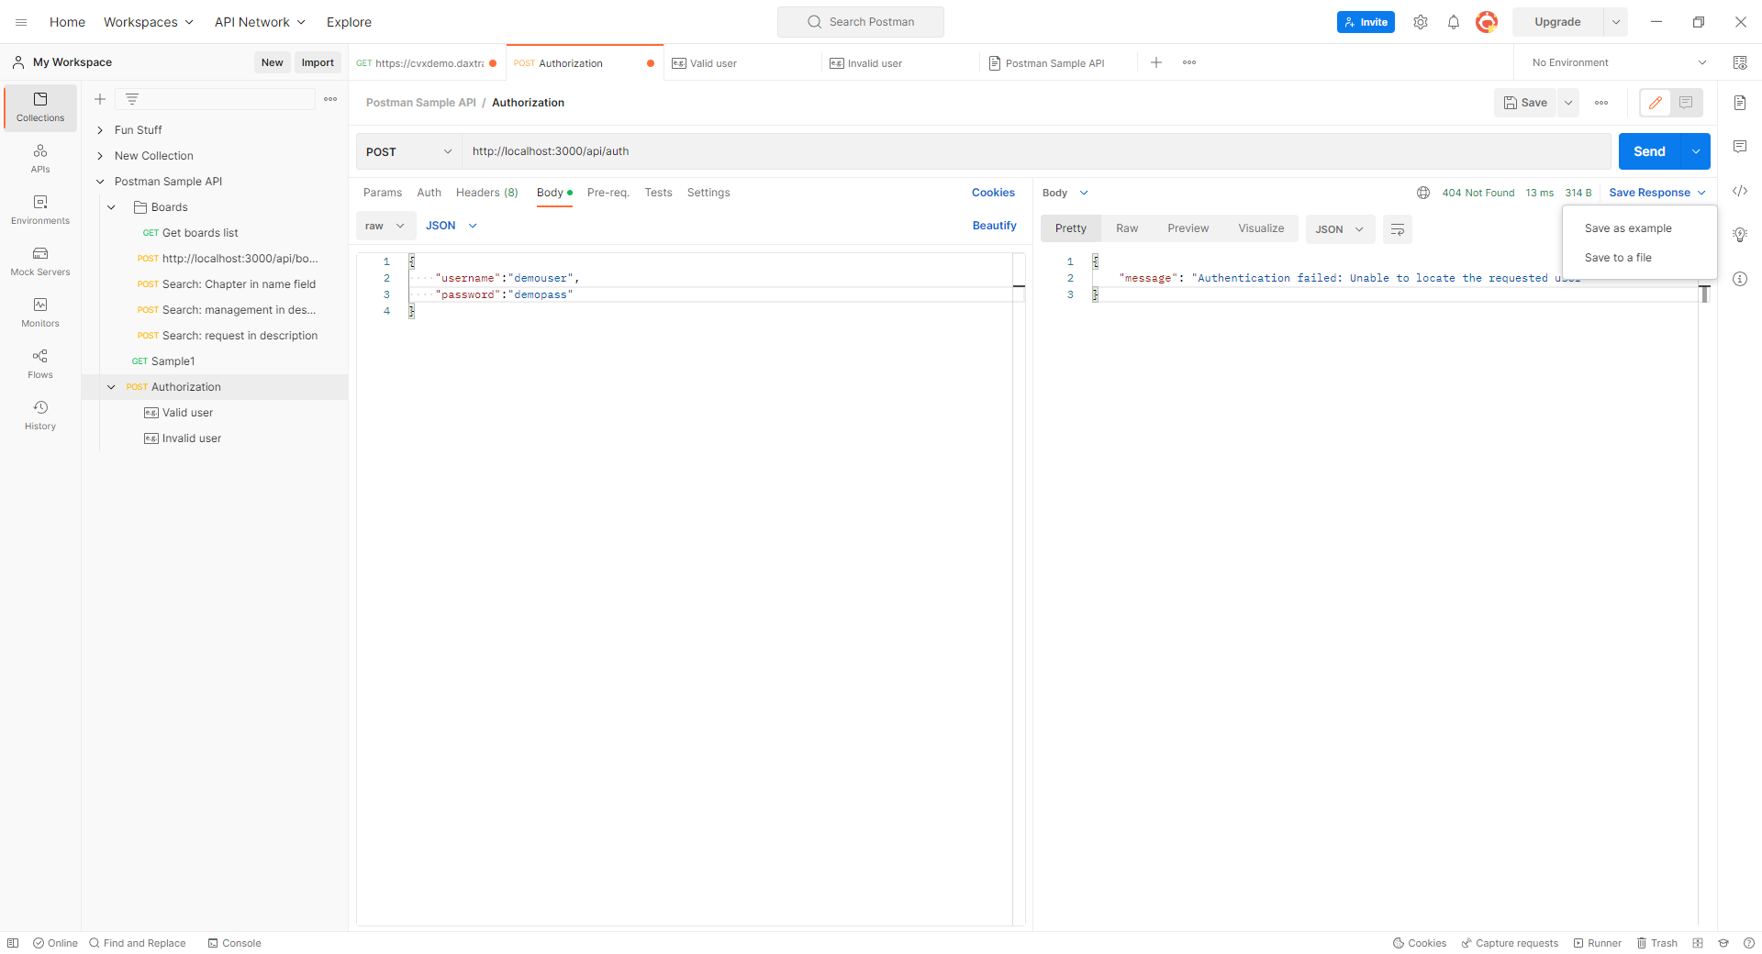The image size is (1762, 954).
Task: Expand the New Collection folder
Action: 100,156
